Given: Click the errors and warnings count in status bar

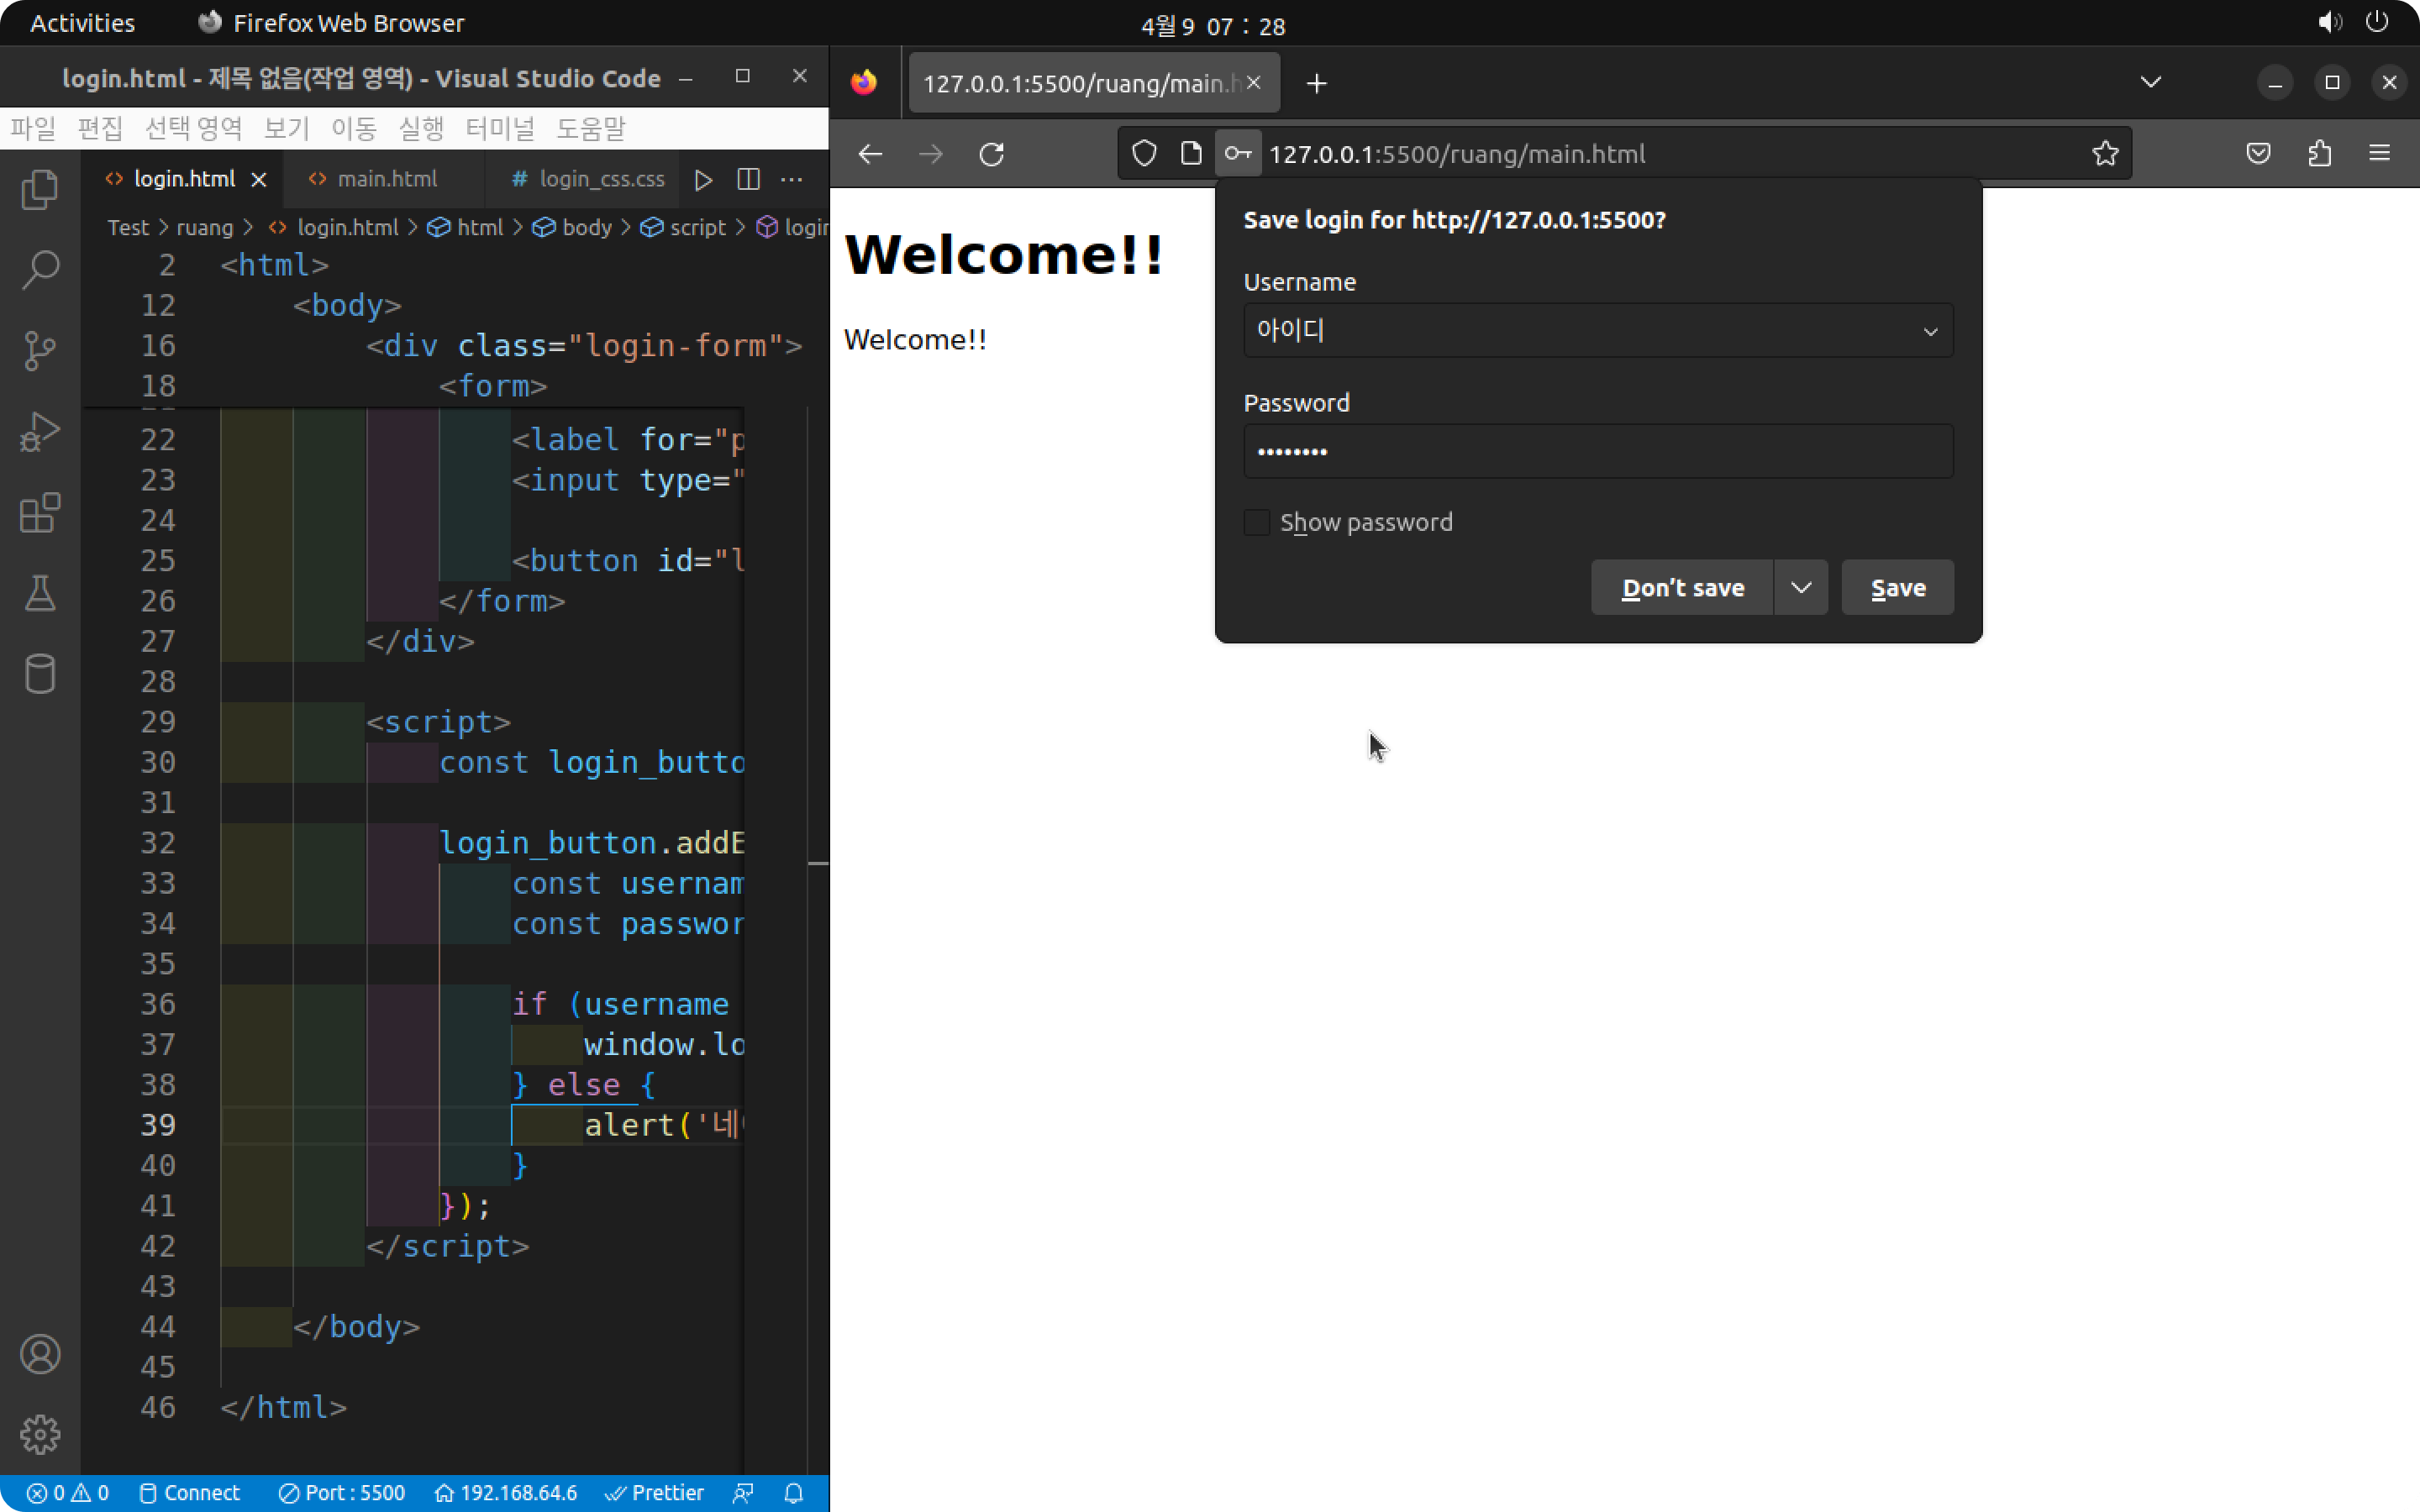Looking at the screenshot, I should coord(68,1493).
